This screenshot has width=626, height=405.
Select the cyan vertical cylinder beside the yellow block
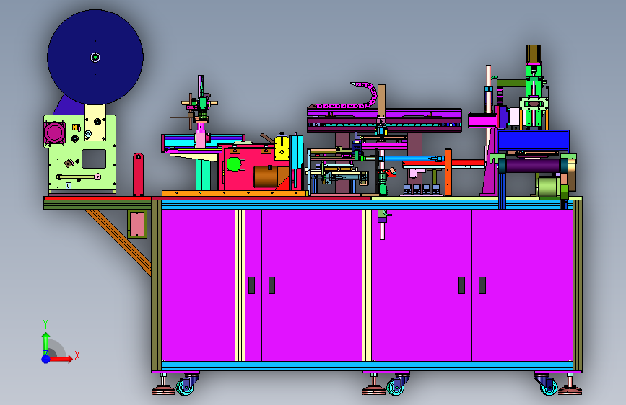pyautogui.click(x=297, y=153)
